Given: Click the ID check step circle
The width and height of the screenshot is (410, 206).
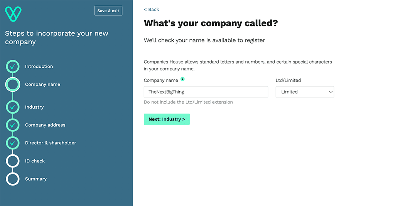Looking at the screenshot, I should coord(13,161).
